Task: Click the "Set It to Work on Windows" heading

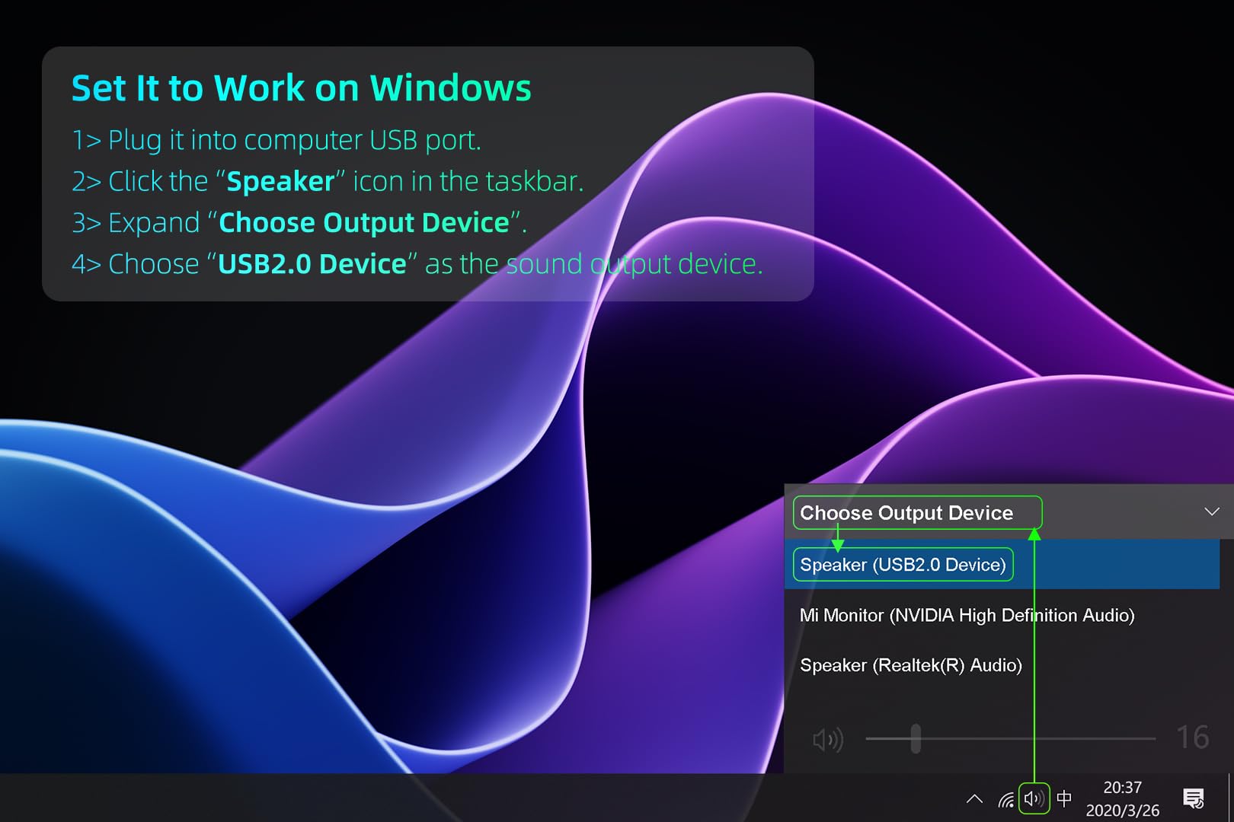Action: [x=301, y=88]
